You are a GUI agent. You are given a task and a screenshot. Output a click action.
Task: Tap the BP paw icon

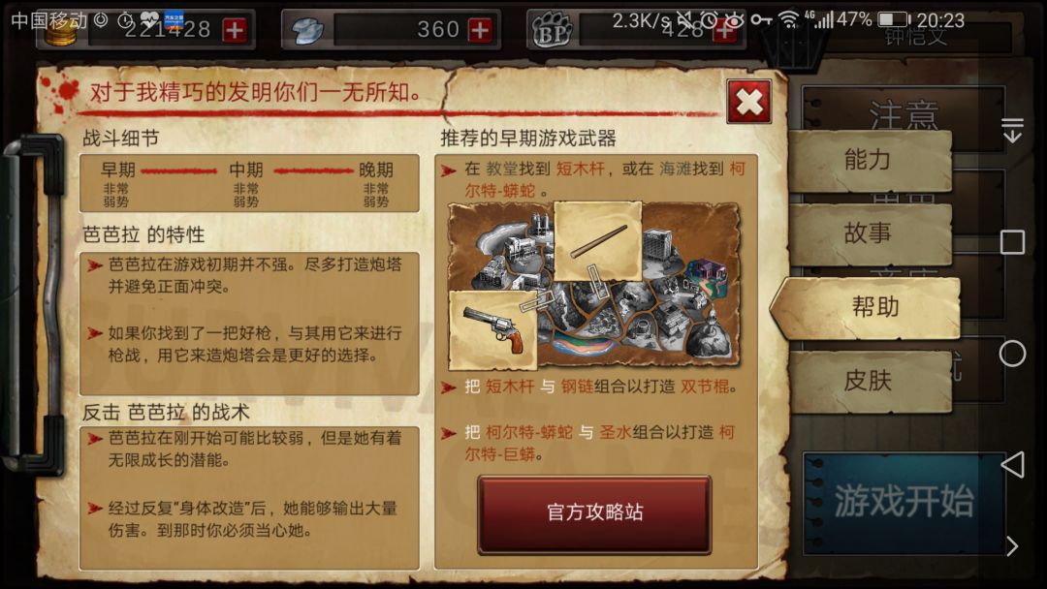point(551,31)
